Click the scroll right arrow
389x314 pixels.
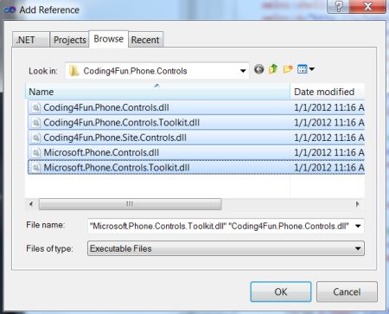(357, 204)
